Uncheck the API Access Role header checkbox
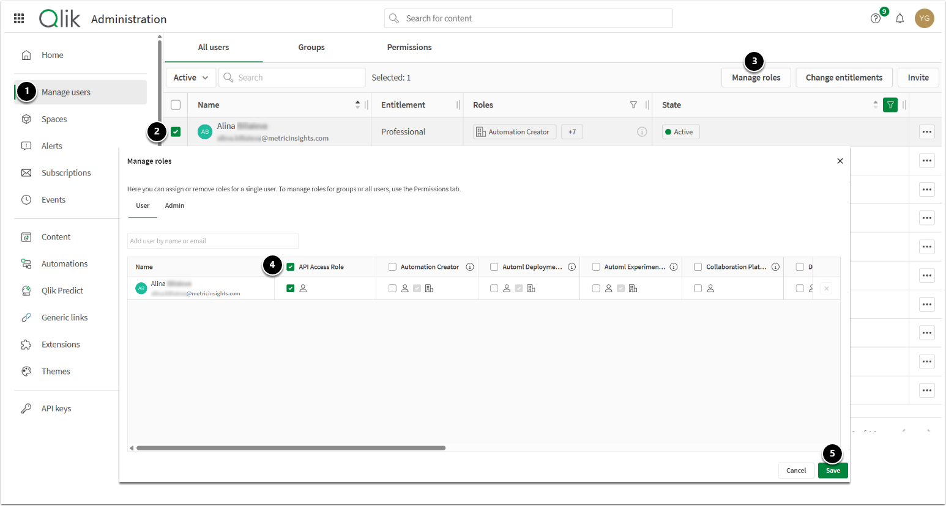This screenshot has height=506, width=946. [291, 267]
